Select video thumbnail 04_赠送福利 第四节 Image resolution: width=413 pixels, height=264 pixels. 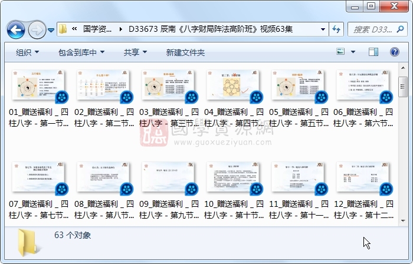click(x=234, y=85)
